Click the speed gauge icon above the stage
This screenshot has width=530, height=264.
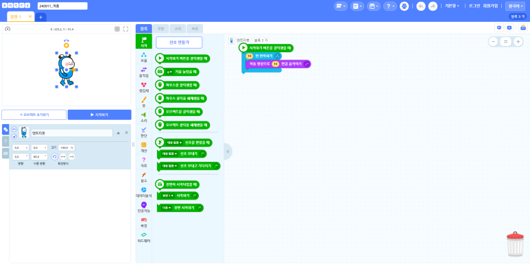coord(8,29)
